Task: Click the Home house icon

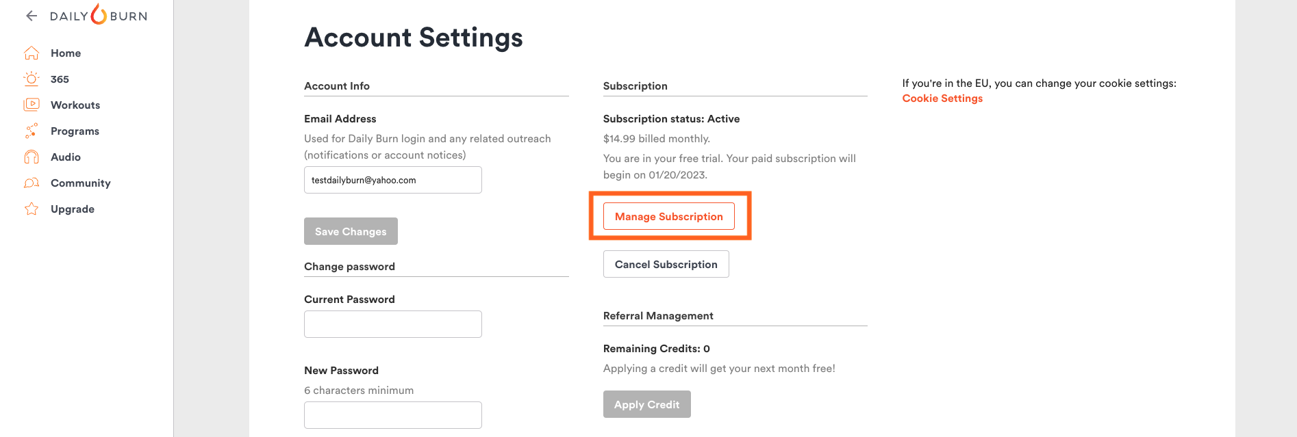Action: click(32, 53)
